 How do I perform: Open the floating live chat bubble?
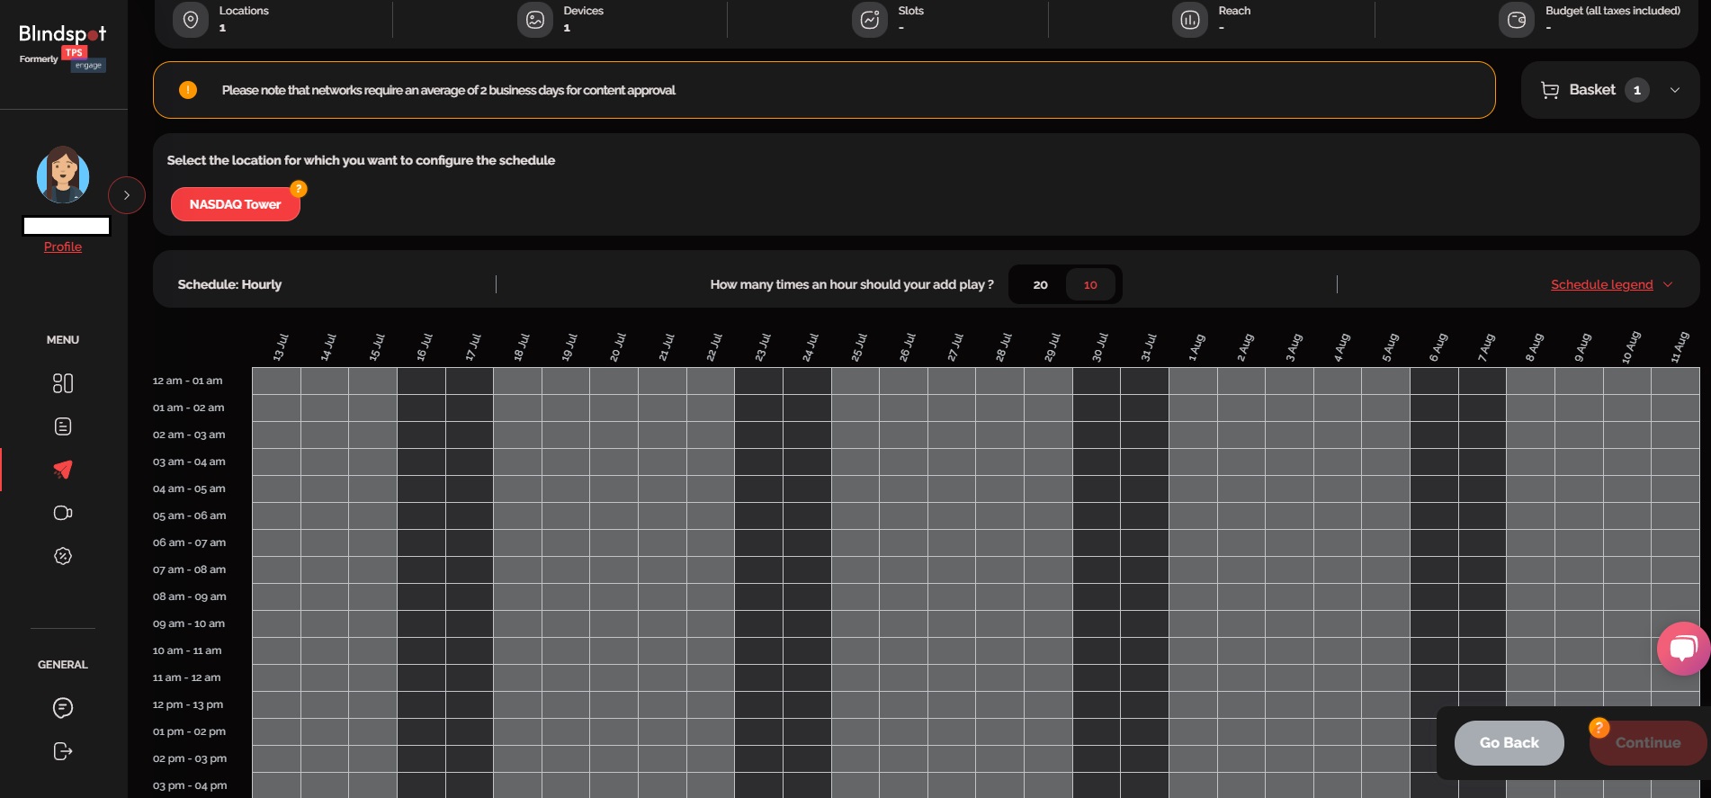tap(1682, 648)
